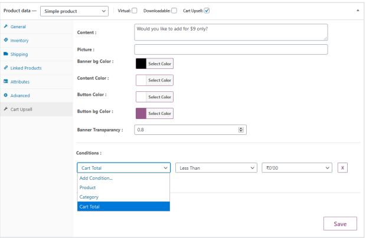Viewport: 366px width, 238px height.
Task: Open the Cart Total condition dropdown
Action: coord(124,168)
